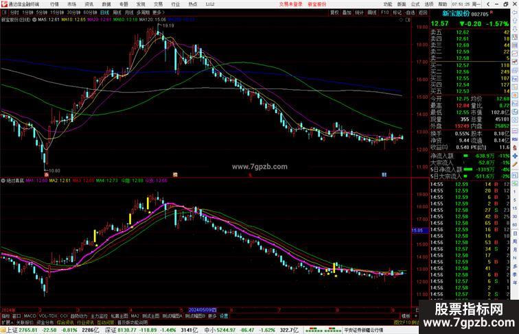The height and width of the screenshot is (334, 519).
Task: Click the 叠加 overlay button
Action: 347,12
